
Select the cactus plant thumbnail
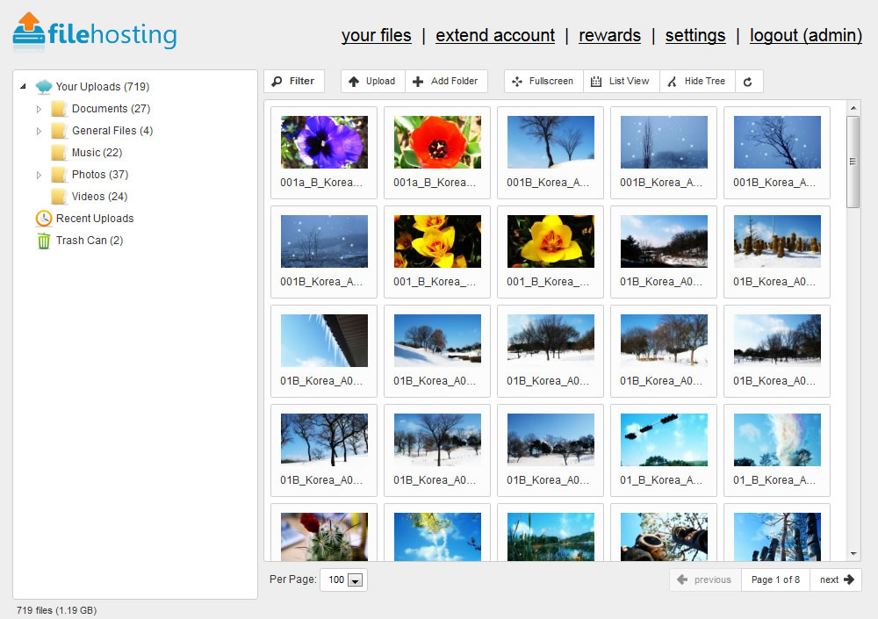pos(324,536)
